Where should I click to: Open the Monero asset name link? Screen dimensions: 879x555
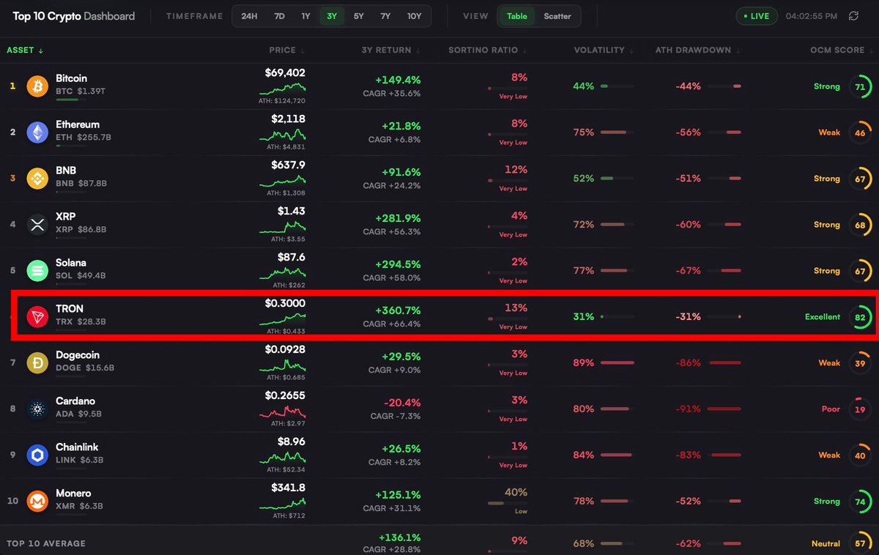(73, 493)
